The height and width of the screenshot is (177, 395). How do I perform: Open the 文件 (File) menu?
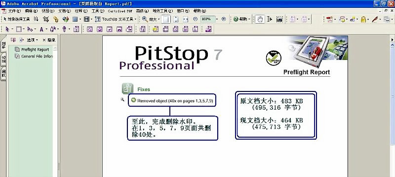click(x=14, y=11)
